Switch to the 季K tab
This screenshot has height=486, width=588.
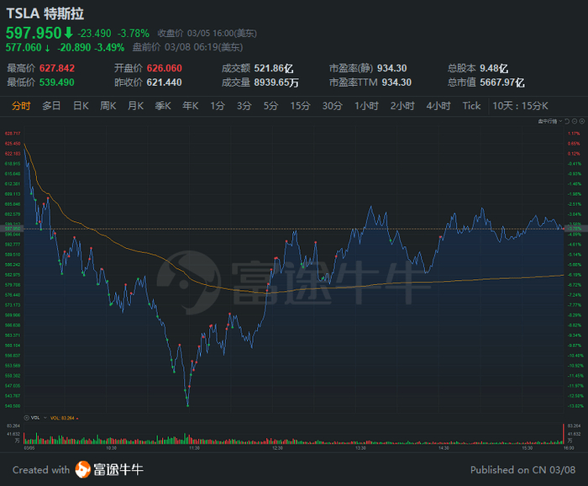pos(163,106)
